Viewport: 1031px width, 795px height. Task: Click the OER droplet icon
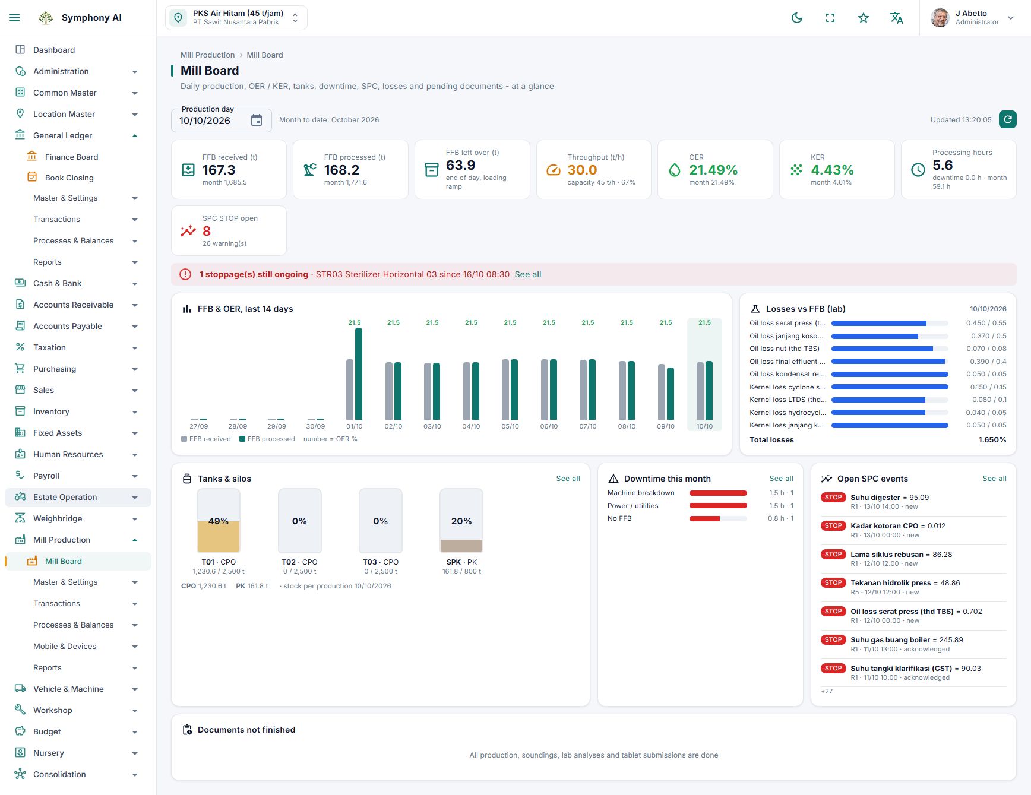click(675, 170)
